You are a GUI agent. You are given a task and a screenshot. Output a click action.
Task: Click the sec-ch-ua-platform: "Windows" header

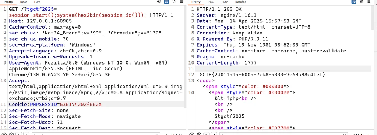coord(52,45)
